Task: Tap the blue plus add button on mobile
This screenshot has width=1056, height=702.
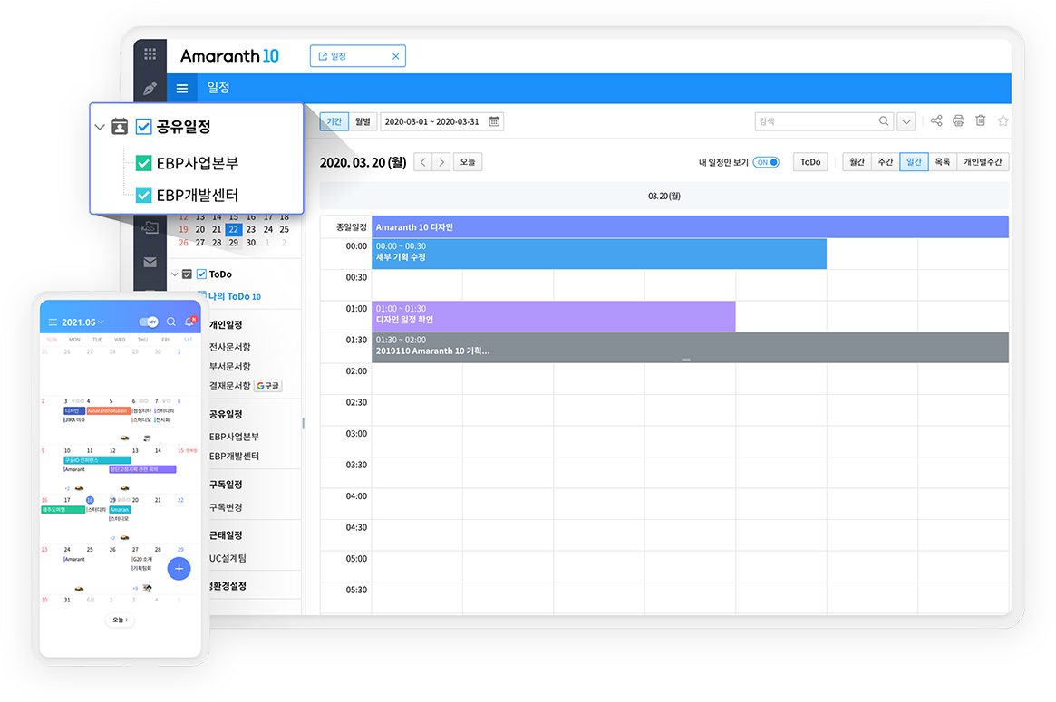Action: coord(179,569)
